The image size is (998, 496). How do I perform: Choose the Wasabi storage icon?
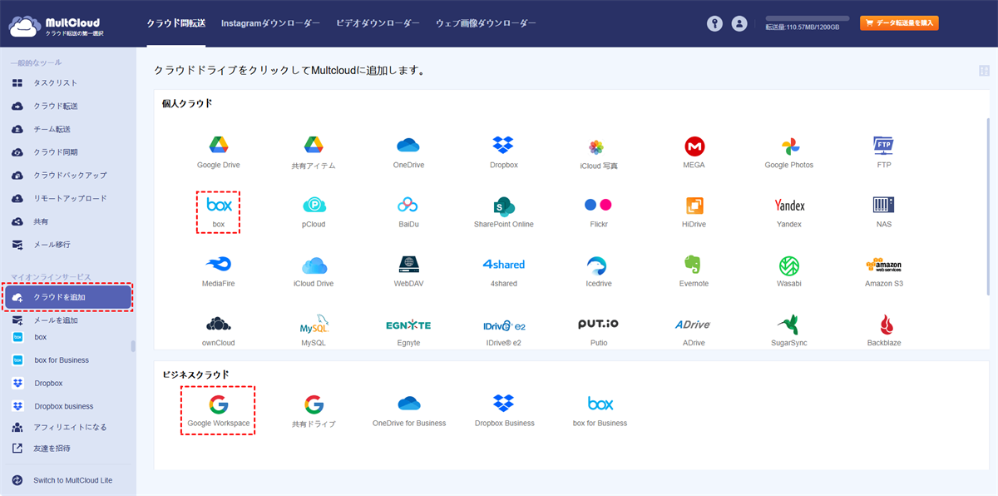[788, 270]
